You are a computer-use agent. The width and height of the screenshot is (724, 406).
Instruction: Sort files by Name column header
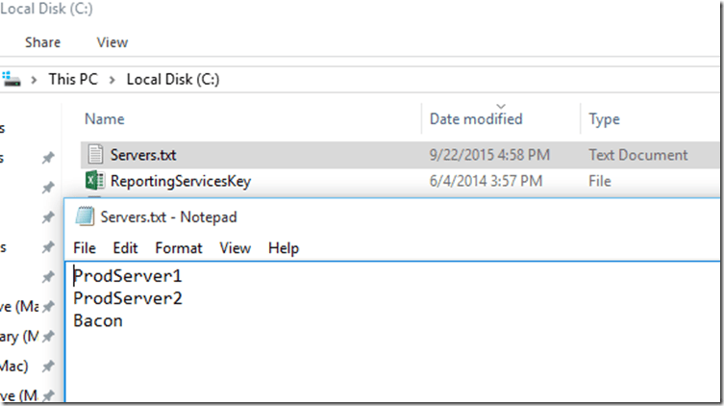[105, 119]
